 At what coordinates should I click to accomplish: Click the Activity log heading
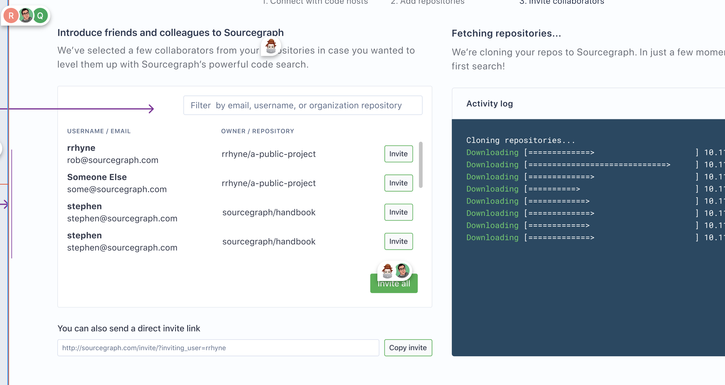(489, 104)
